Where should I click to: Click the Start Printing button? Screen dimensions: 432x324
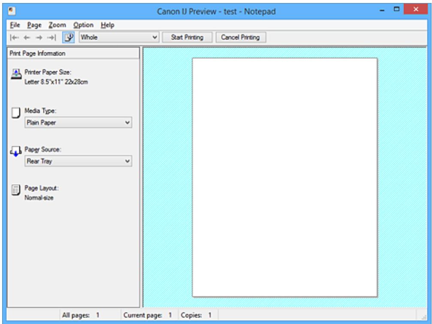click(x=187, y=37)
